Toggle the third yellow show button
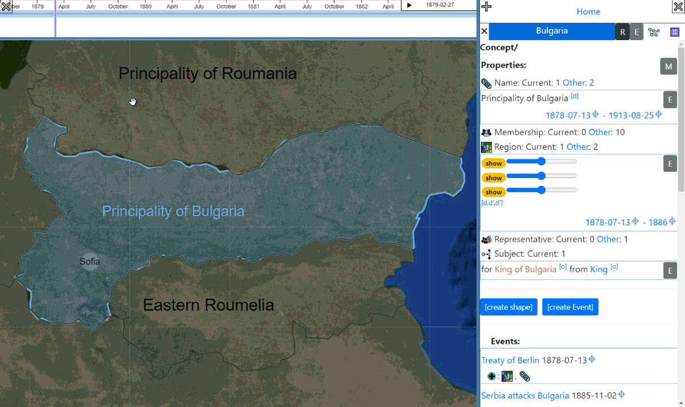 (493, 192)
